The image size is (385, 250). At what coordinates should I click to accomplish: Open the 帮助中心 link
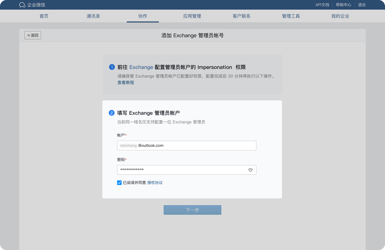[344, 5]
